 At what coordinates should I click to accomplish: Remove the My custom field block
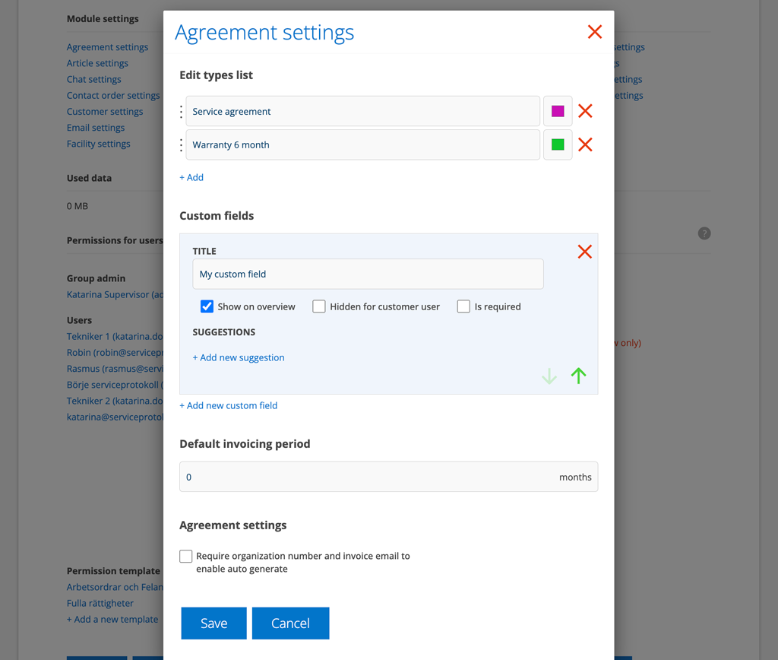pos(584,252)
